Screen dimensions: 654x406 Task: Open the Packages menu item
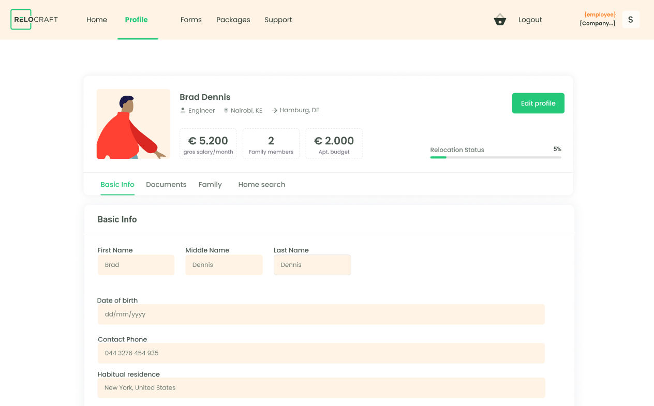233,20
